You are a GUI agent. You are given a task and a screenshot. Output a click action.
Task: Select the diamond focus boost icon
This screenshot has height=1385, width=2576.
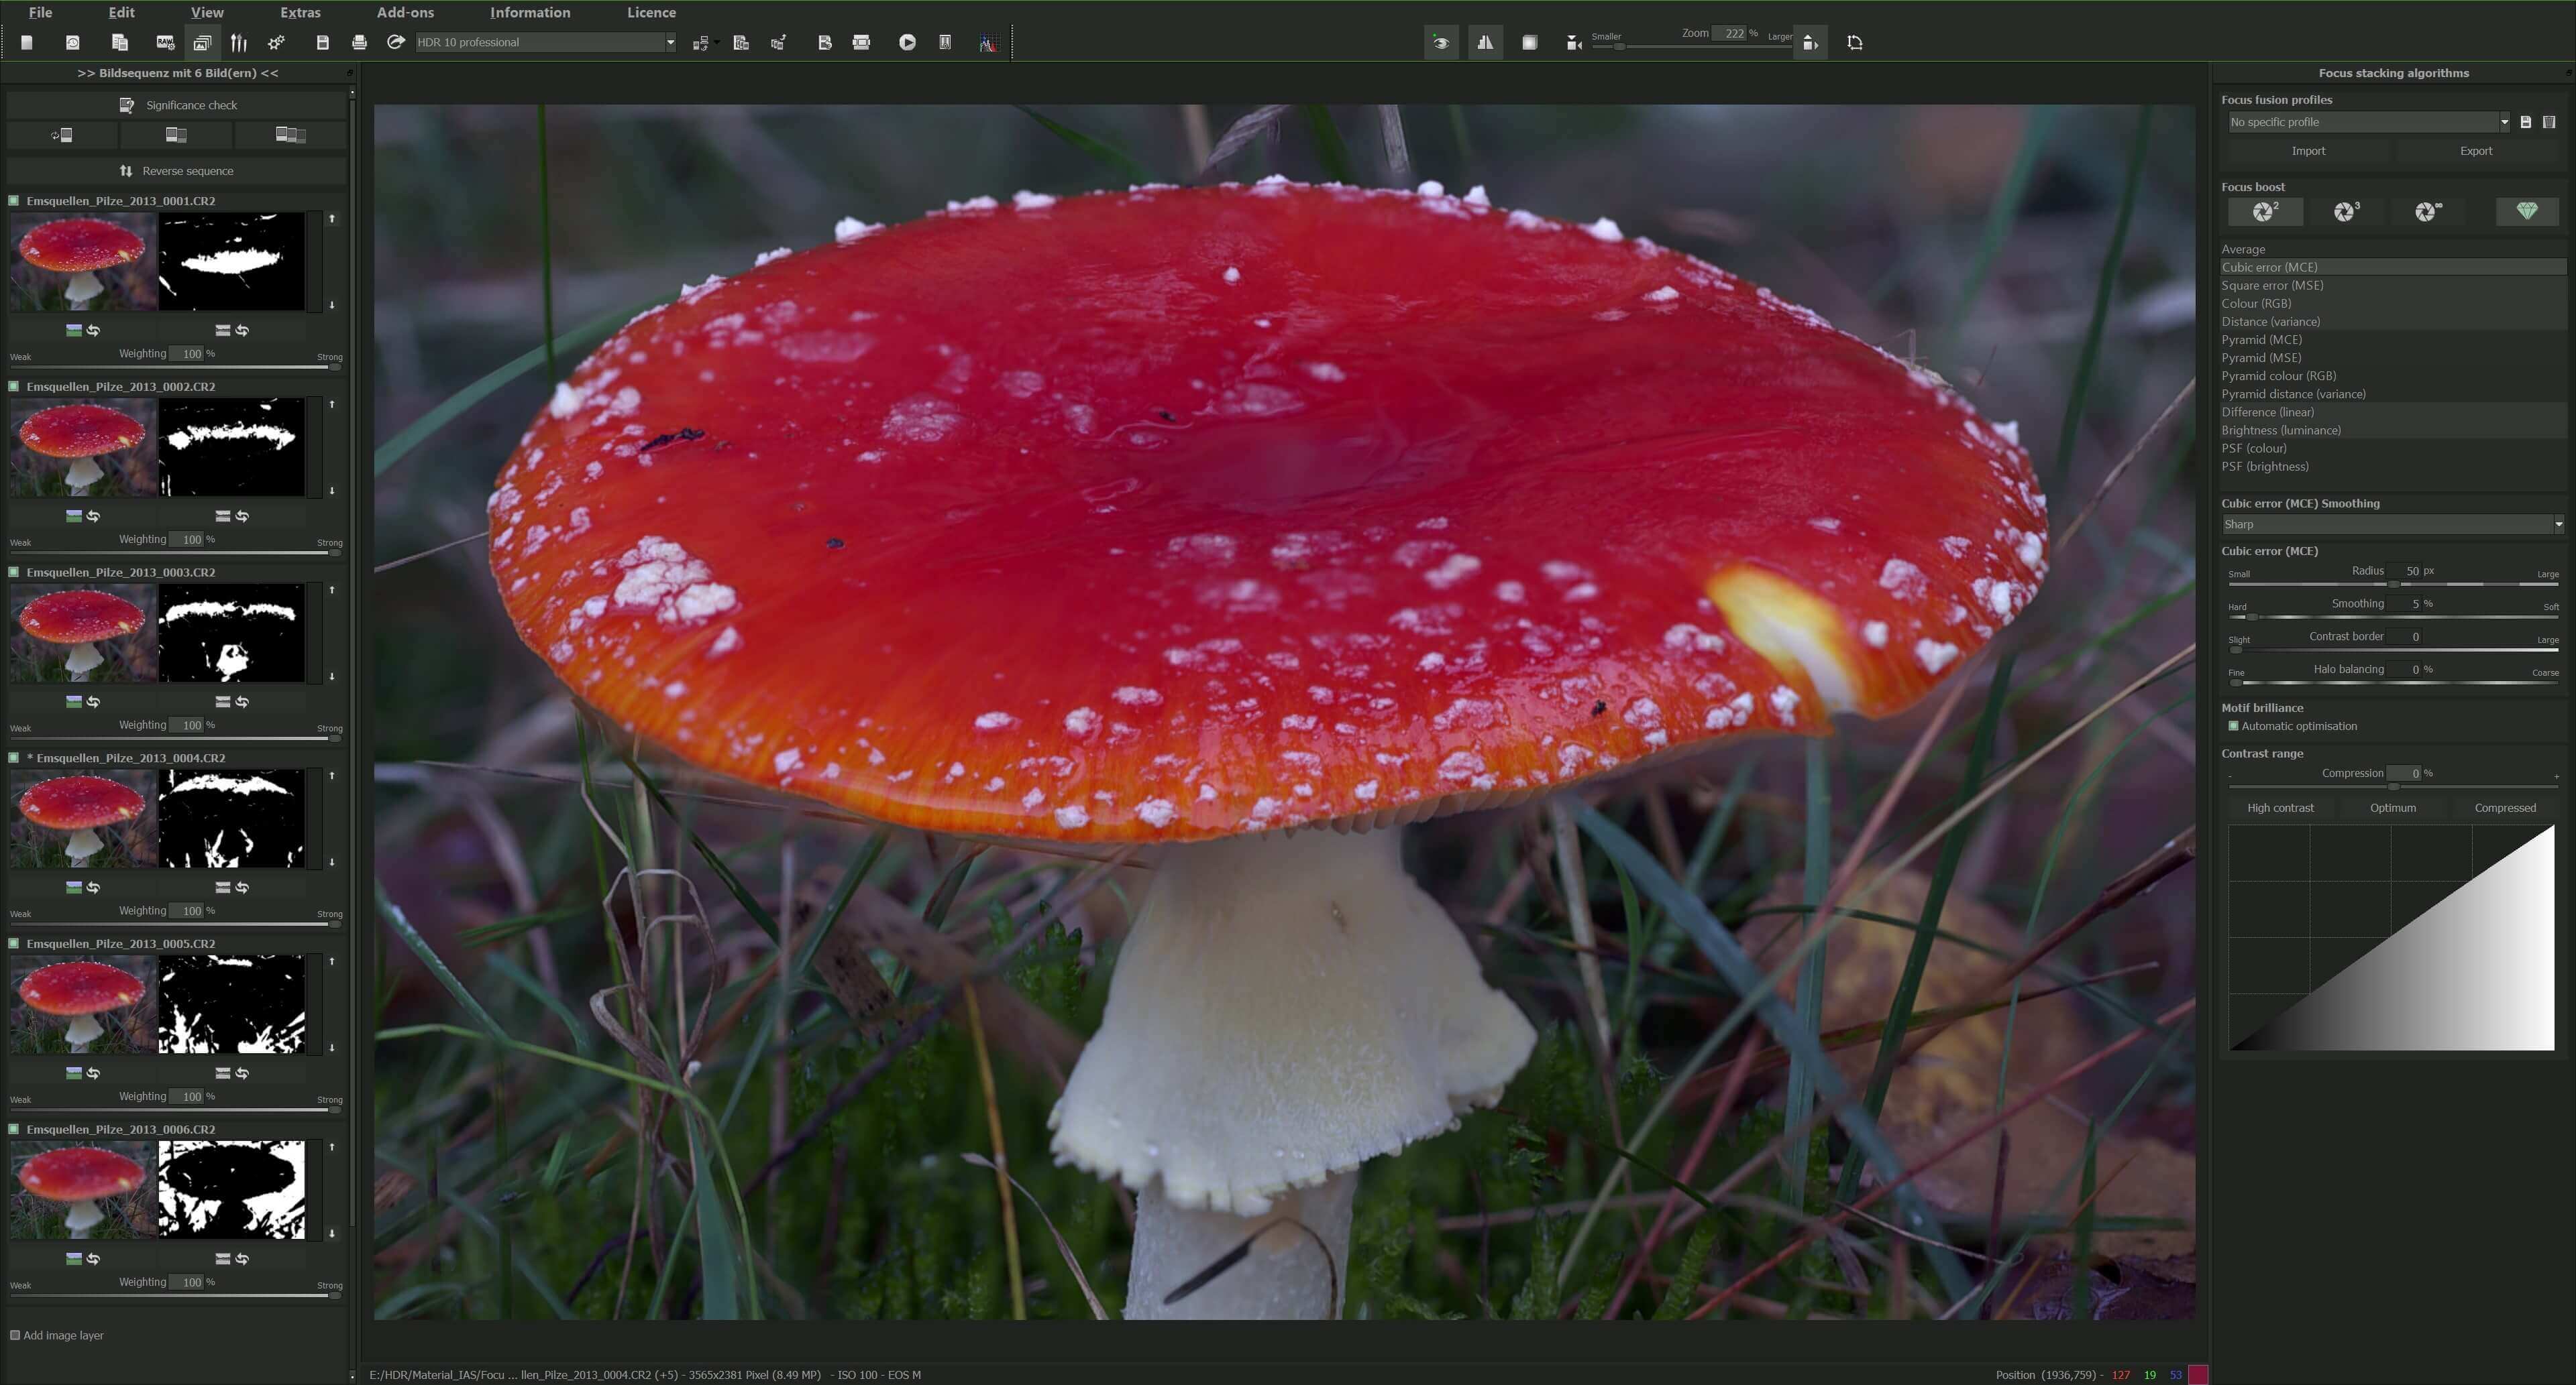(2526, 211)
